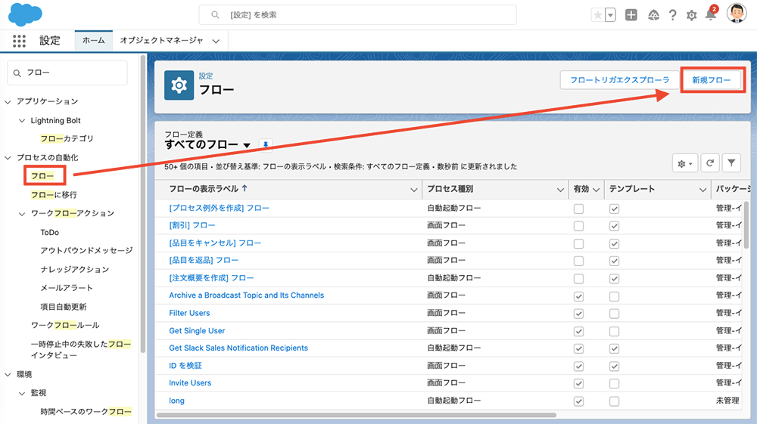This screenshot has height=424, width=757.
Task: Click the setup search magnifier icon
Action: pos(215,15)
